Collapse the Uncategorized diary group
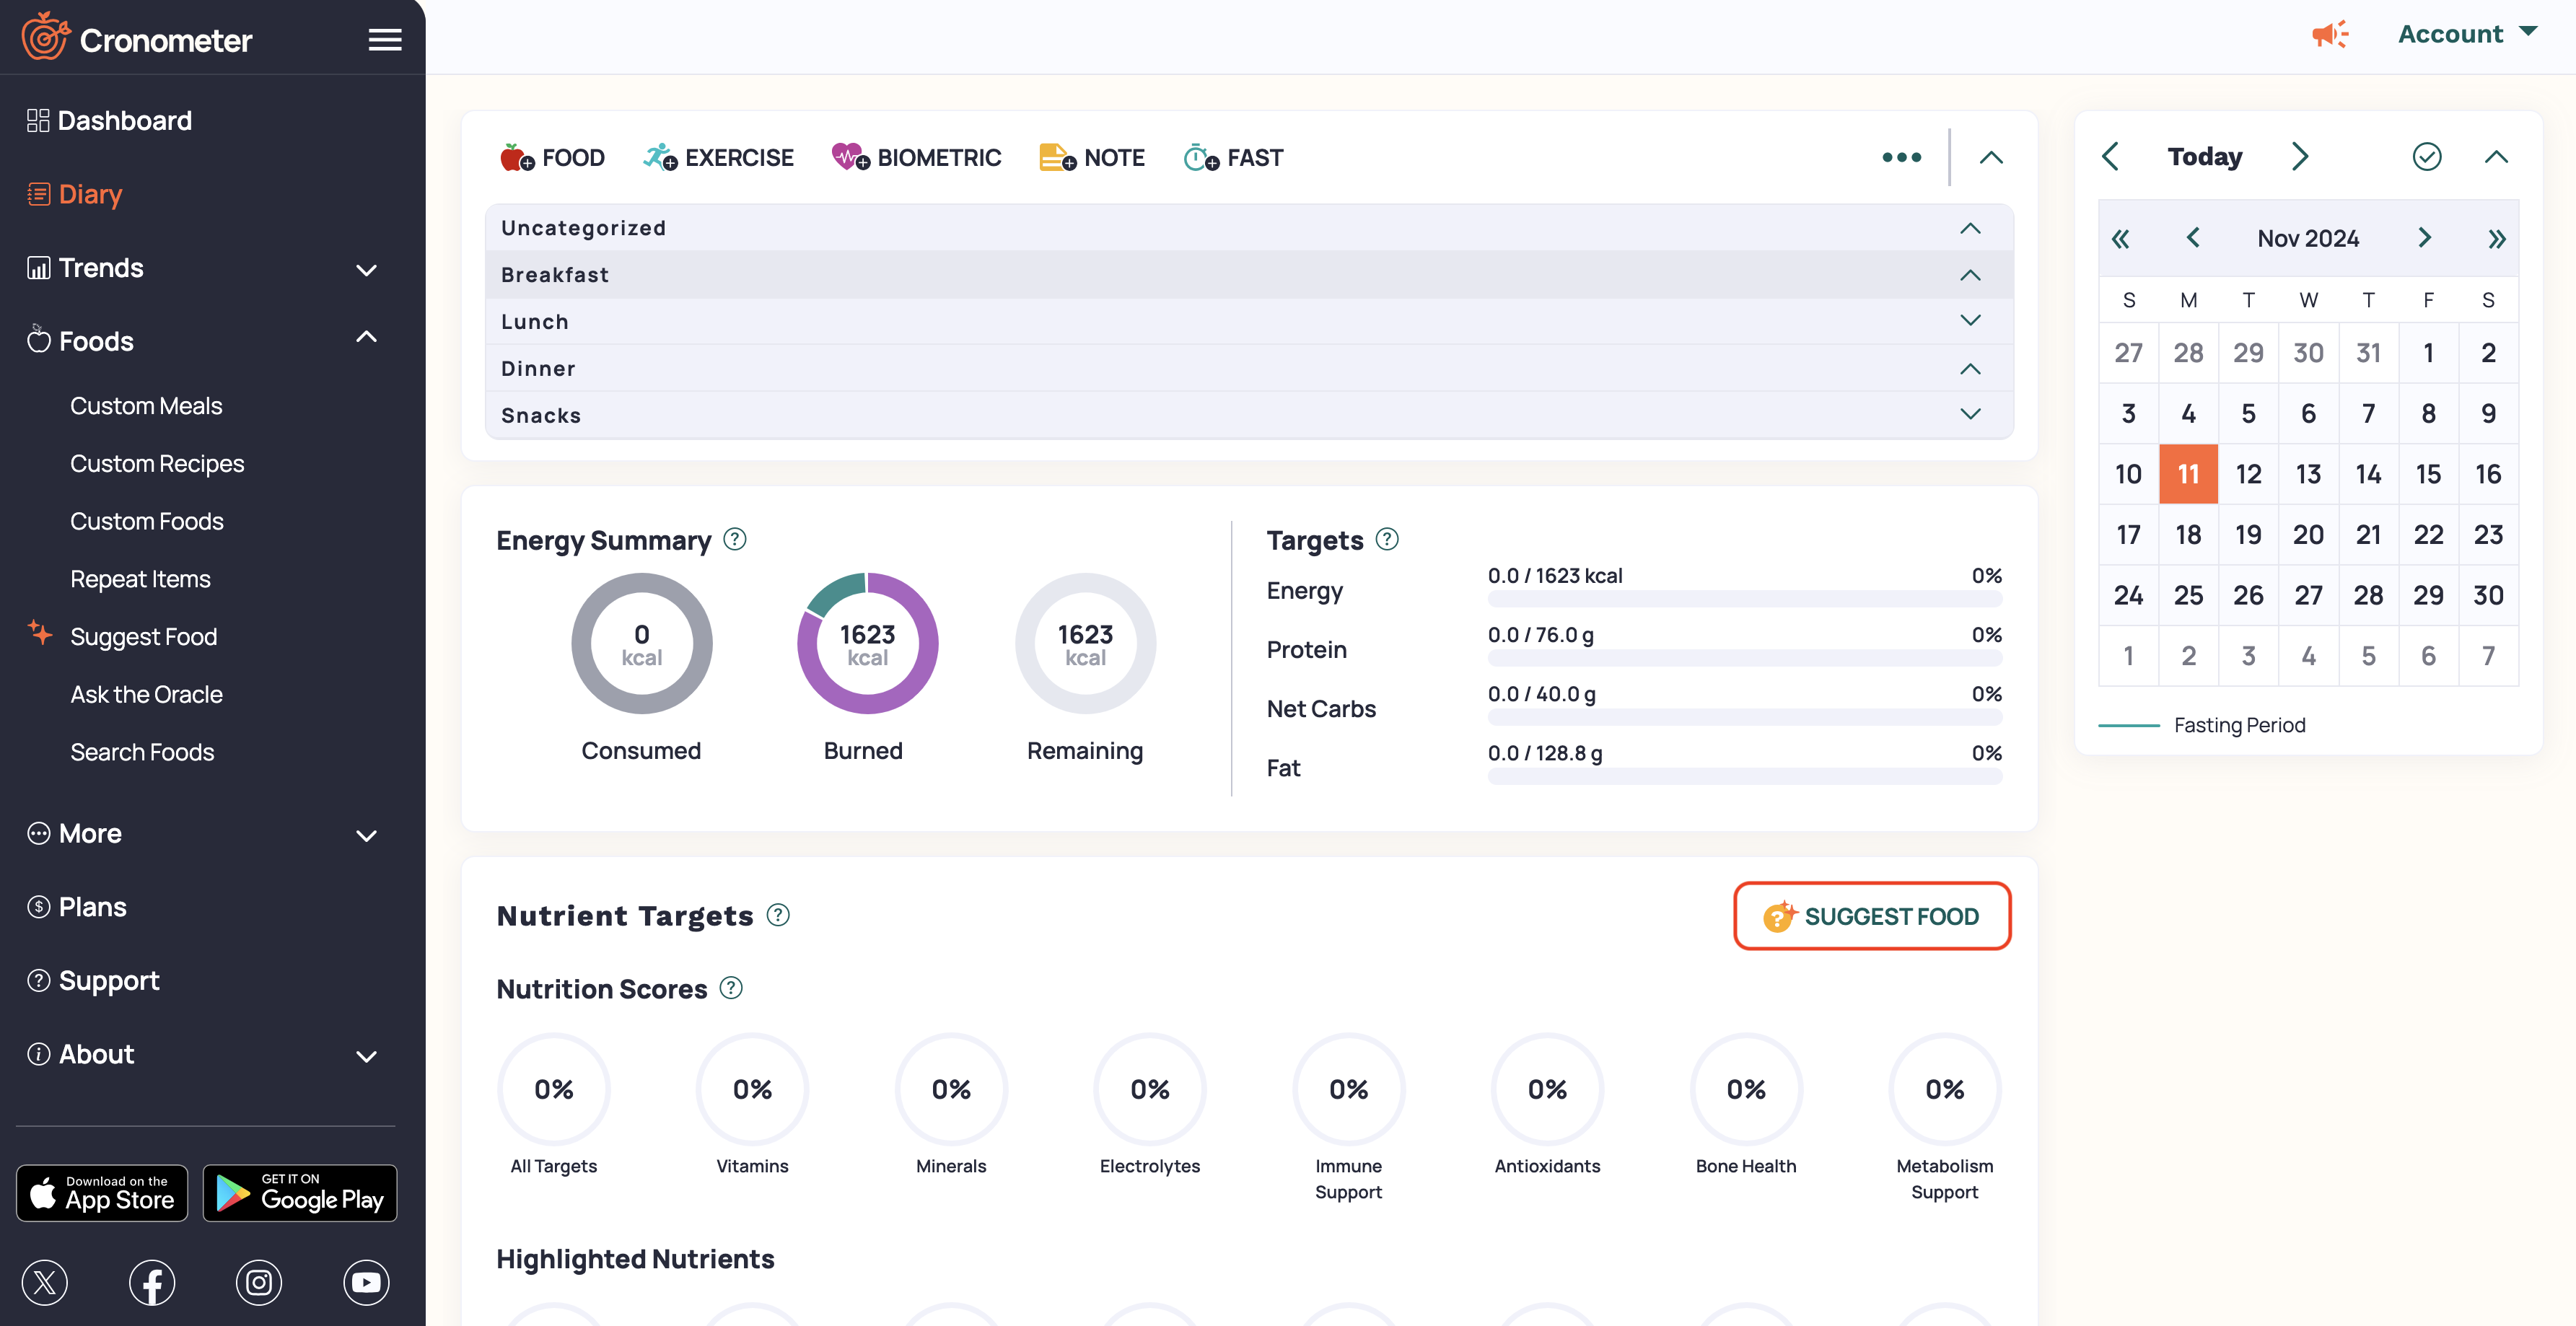 tap(1970, 228)
